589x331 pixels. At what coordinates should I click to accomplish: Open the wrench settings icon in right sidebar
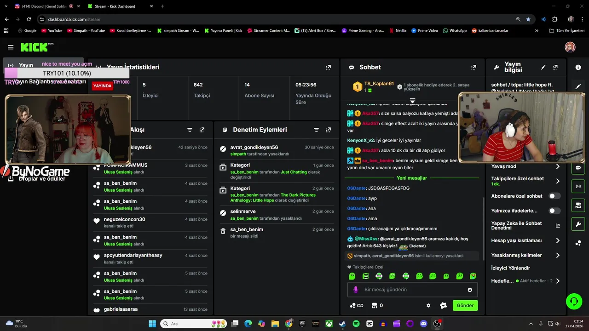(x=578, y=224)
